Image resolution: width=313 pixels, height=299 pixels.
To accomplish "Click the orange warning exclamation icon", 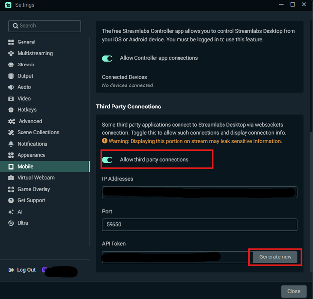I will click(x=104, y=141).
